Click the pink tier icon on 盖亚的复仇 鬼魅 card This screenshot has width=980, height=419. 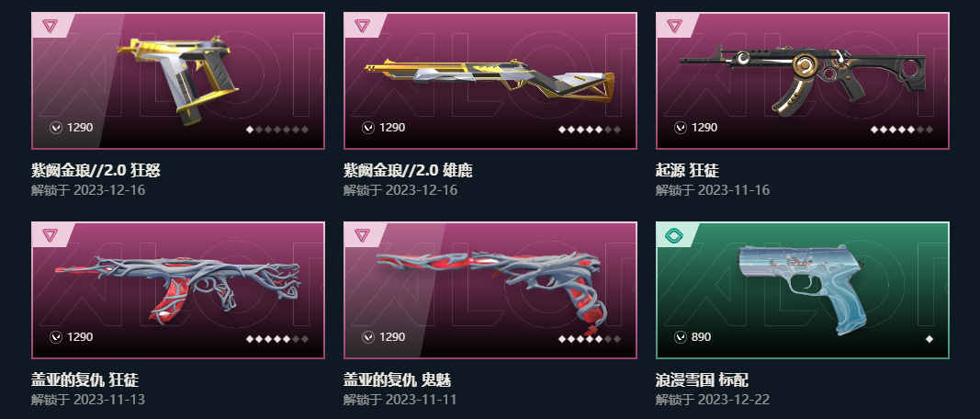click(362, 235)
